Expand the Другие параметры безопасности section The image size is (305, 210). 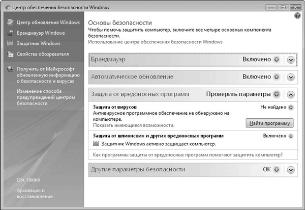pyautogui.click(x=290, y=169)
